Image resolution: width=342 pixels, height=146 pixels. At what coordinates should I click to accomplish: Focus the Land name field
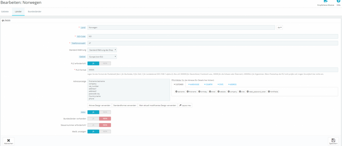coord(181,27)
